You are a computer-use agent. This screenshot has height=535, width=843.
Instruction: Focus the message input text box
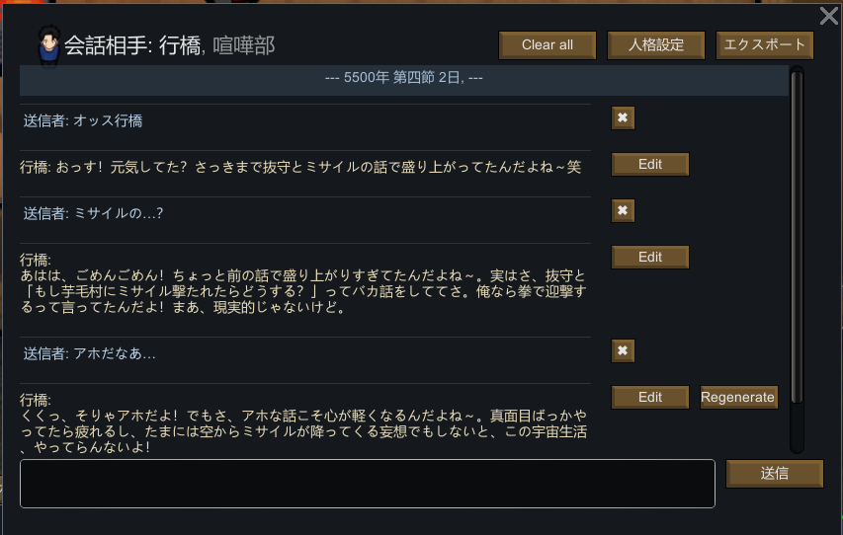(367, 484)
